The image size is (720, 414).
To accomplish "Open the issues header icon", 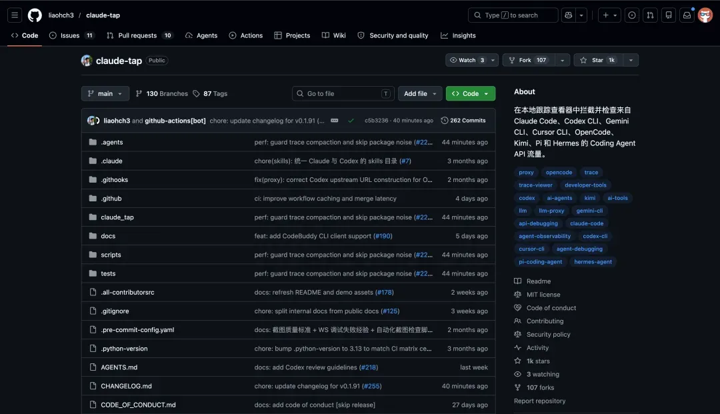I will [632, 15].
